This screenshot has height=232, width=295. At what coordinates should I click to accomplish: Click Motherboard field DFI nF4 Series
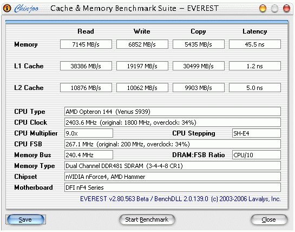pos(173,188)
